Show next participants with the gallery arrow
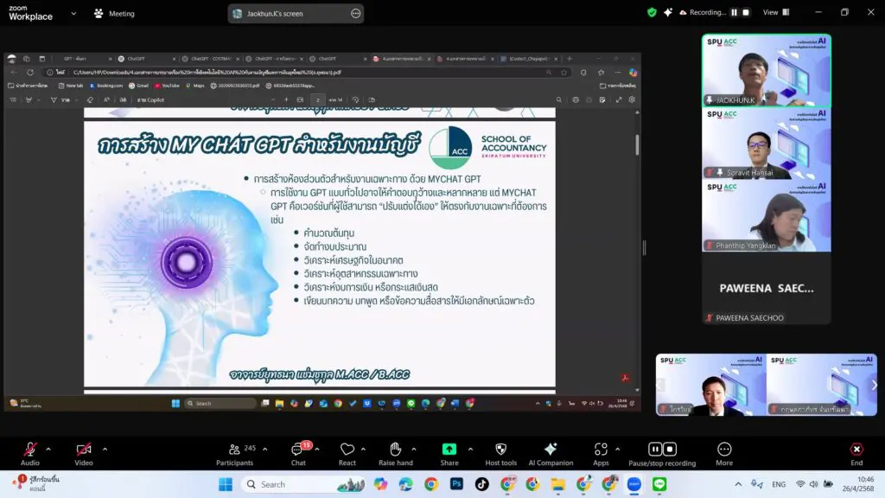Viewport: 885px width, 498px height. [x=874, y=385]
